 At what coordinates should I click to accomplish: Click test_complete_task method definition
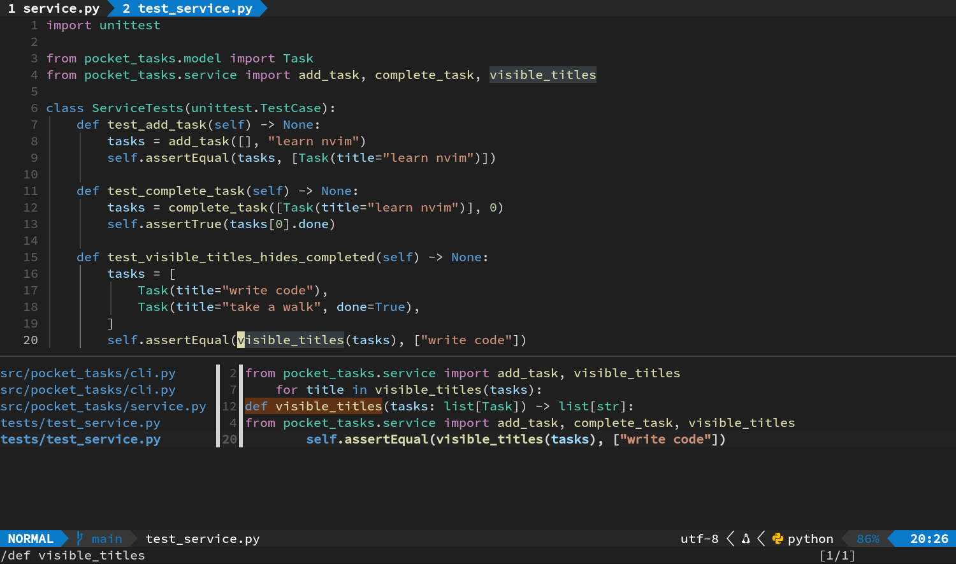click(x=176, y=191)
